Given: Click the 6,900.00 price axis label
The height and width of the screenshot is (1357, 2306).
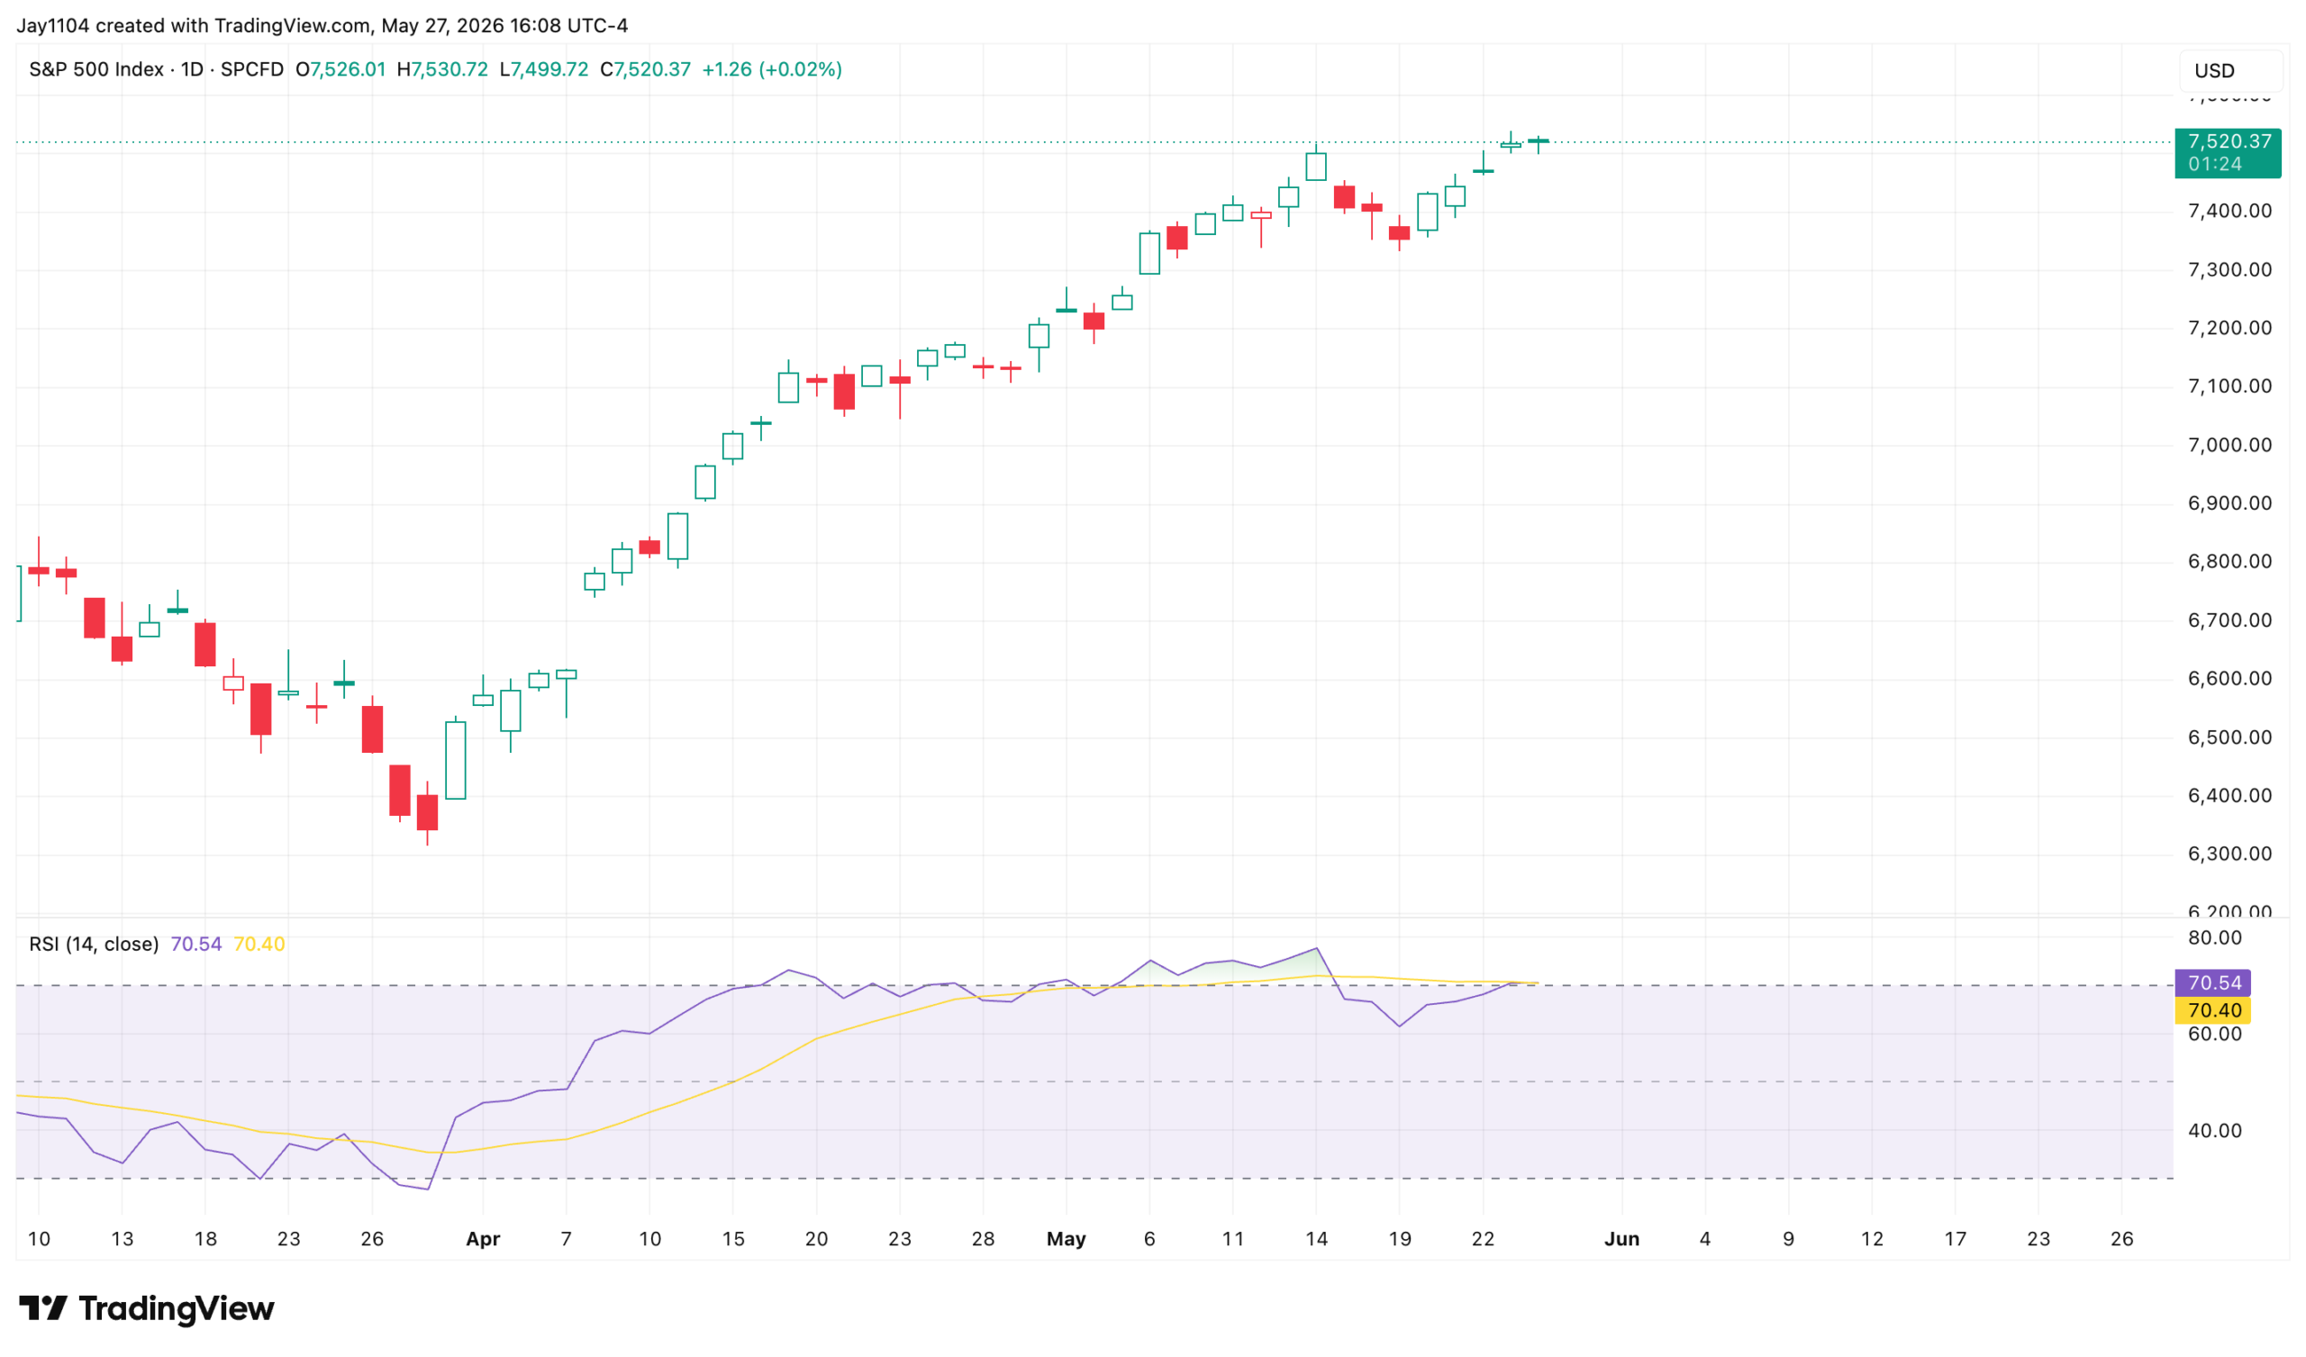Looking at the screenshot, I should coord(2229,503).
